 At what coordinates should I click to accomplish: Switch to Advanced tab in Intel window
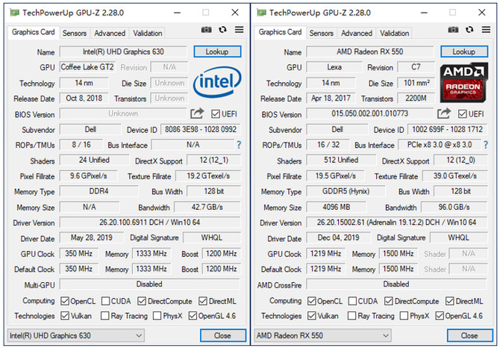tap(110, 33)
